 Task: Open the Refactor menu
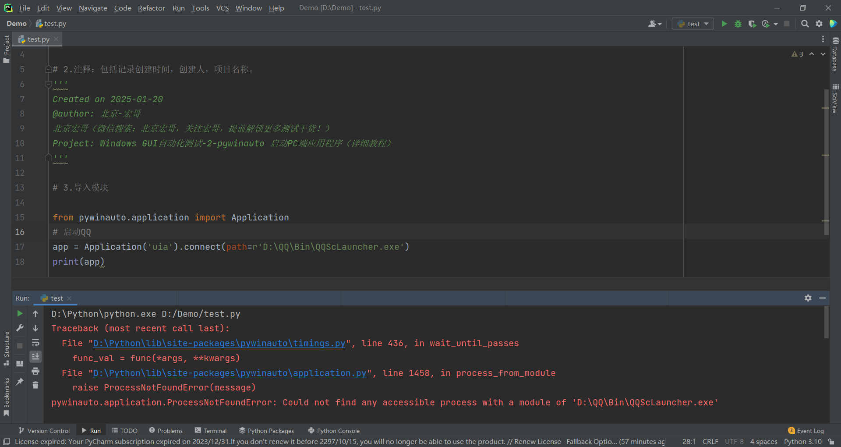(151, 8)
